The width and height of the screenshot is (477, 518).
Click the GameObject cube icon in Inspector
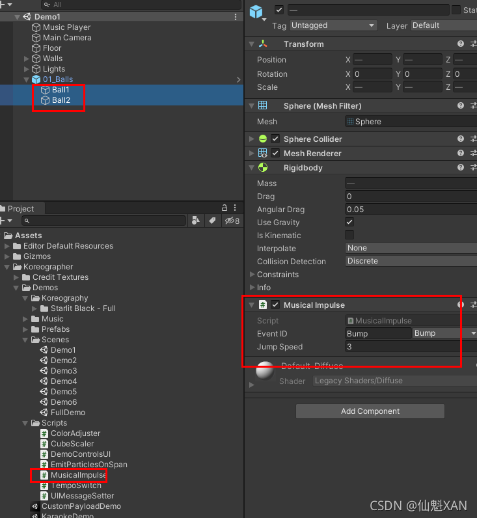pos(256,12)
